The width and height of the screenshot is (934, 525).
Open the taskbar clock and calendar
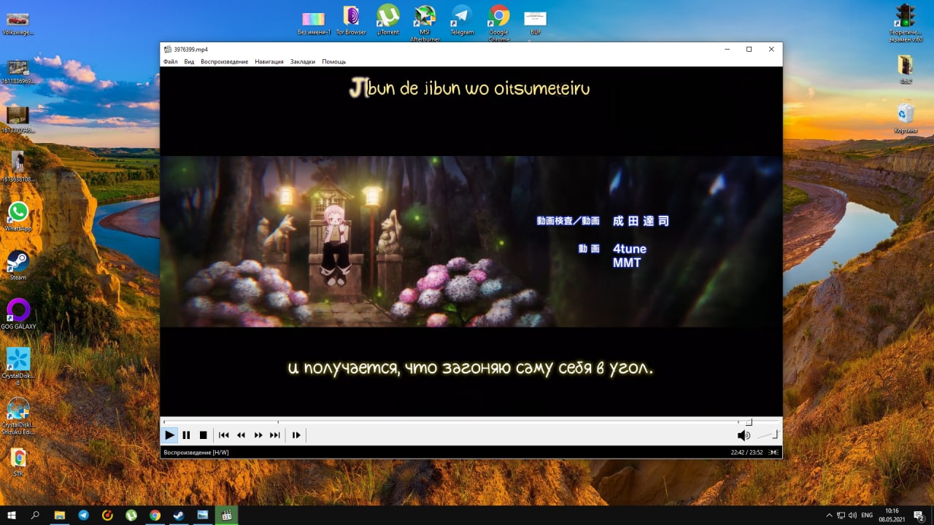pyautogui.click(x=892, y=515)
